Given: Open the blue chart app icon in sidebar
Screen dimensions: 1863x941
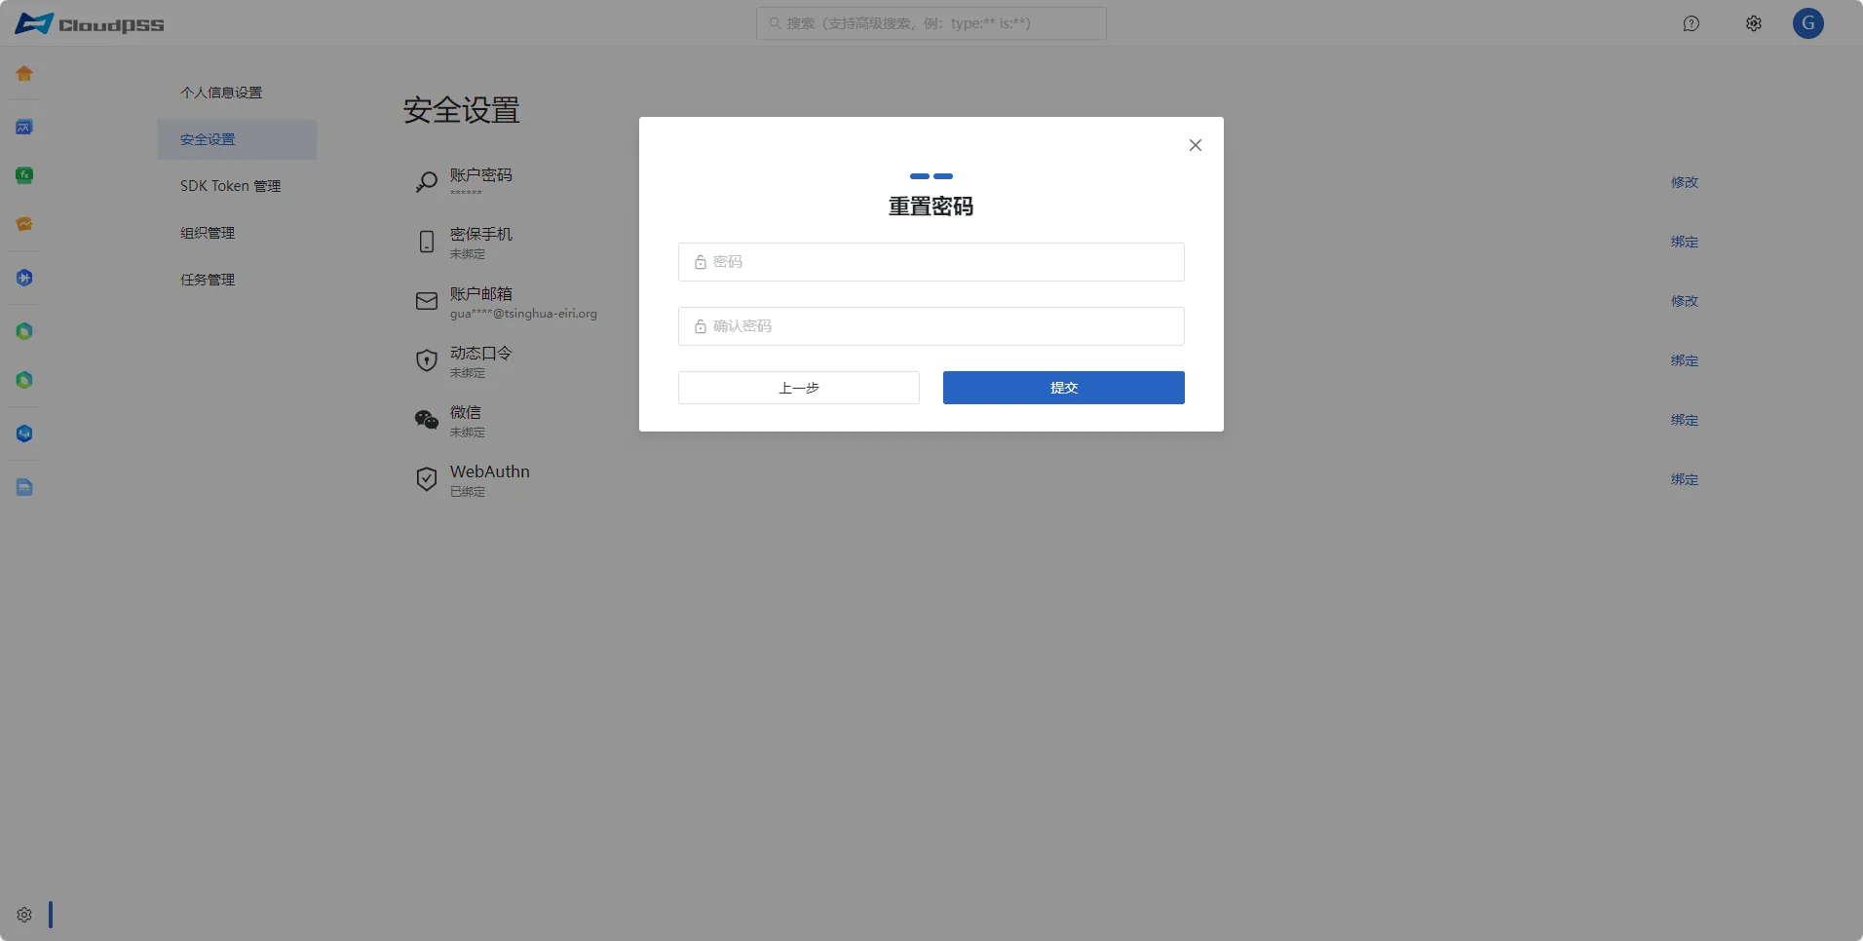Looking at the screenshot, I should pyautogui.click(x=24, y=127).
